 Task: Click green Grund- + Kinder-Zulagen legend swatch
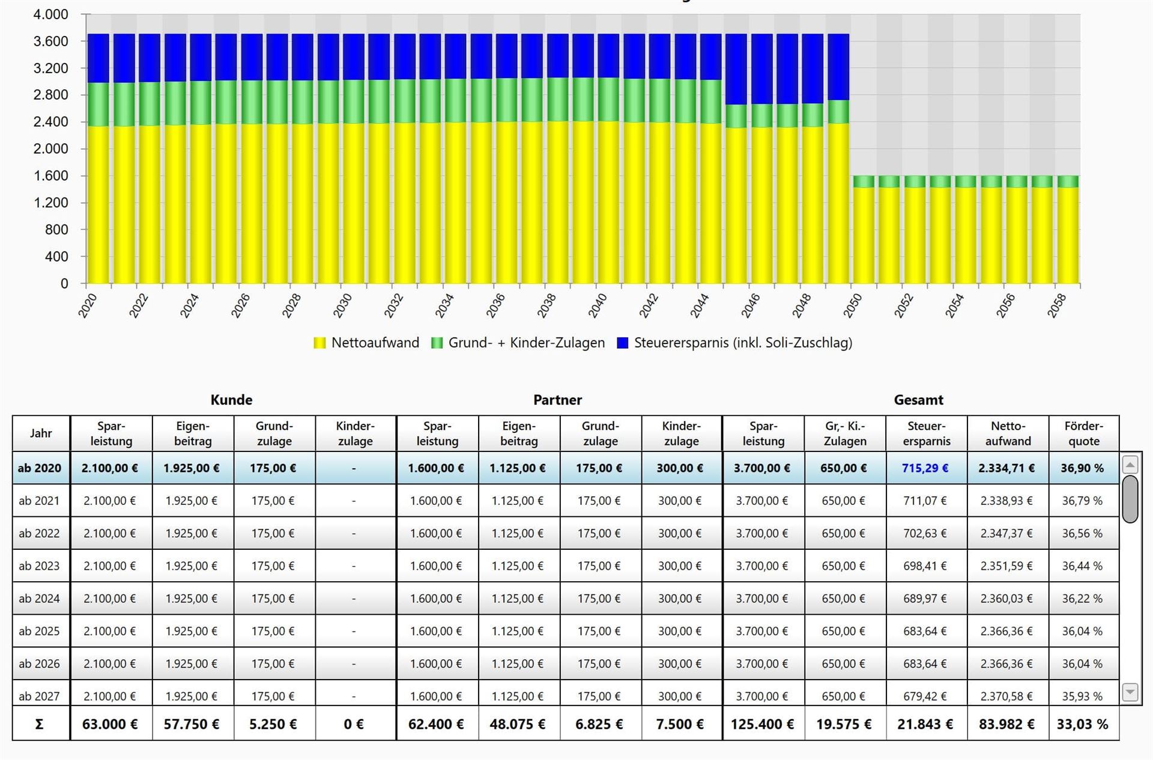[x=437, y=343]
